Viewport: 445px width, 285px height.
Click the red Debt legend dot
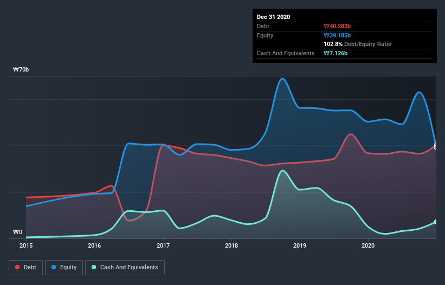tap(17, 267)
